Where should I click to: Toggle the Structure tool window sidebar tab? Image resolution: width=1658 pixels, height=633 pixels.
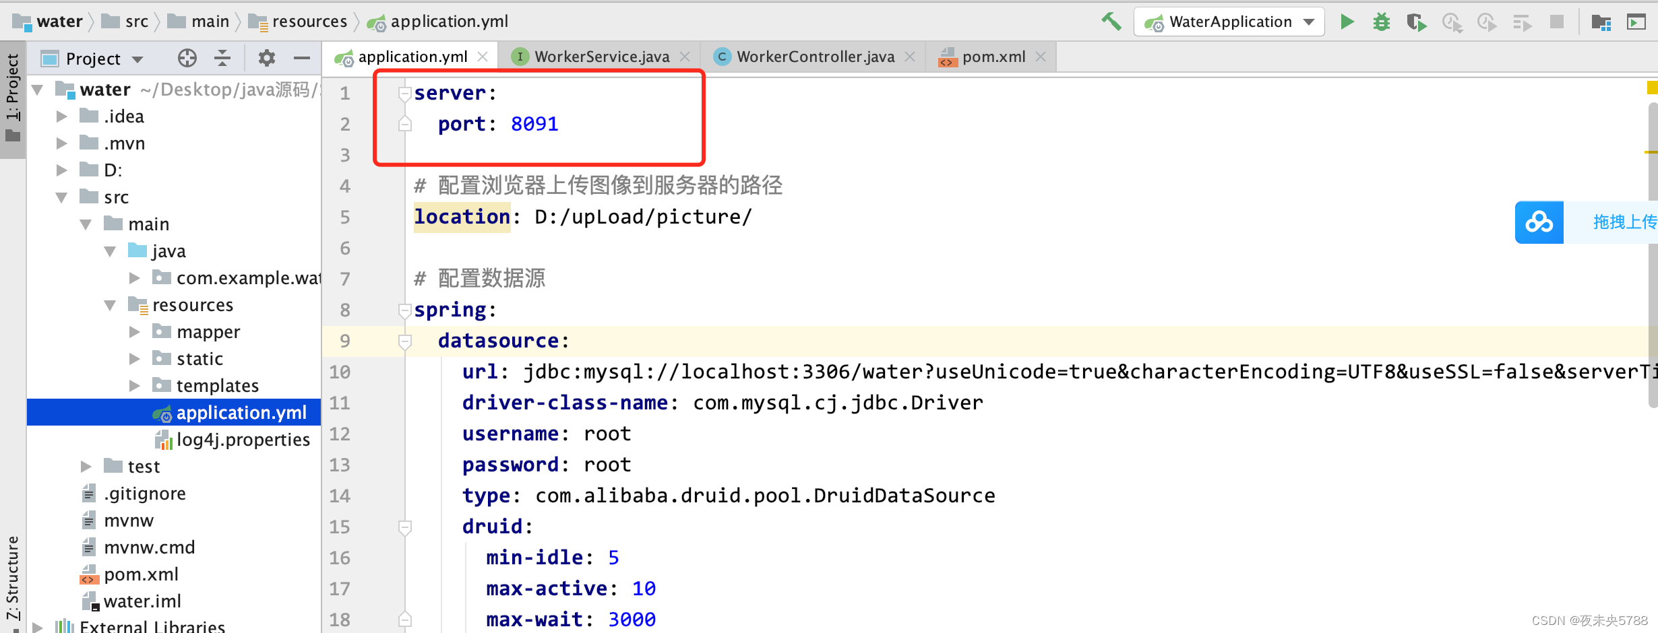tap(13, 576)
